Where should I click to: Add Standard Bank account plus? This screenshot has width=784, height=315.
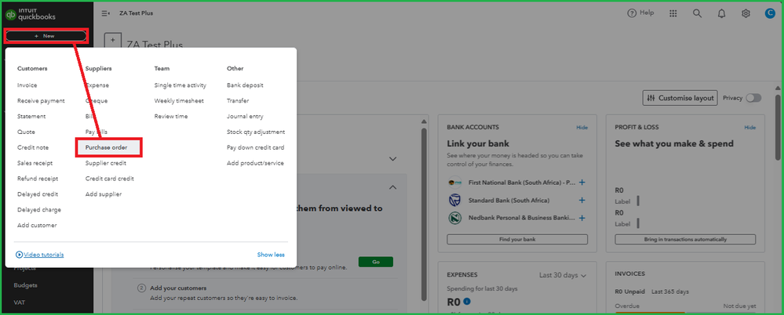coord(582,200)
